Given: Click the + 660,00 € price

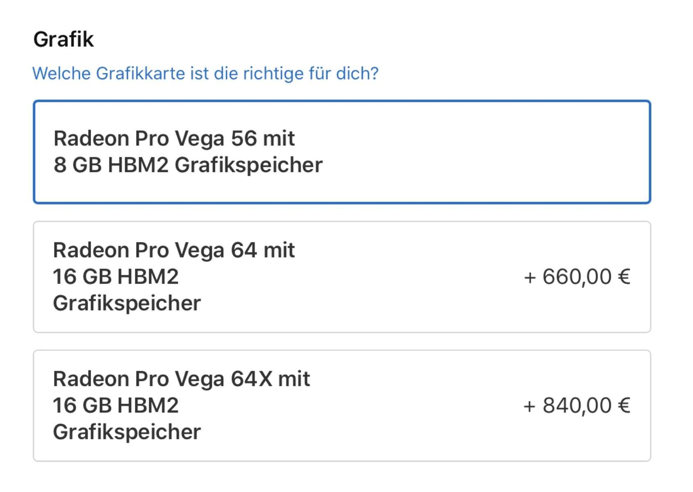Looking at the screenshot, I should pyautogui.click(x=577, y=277).
